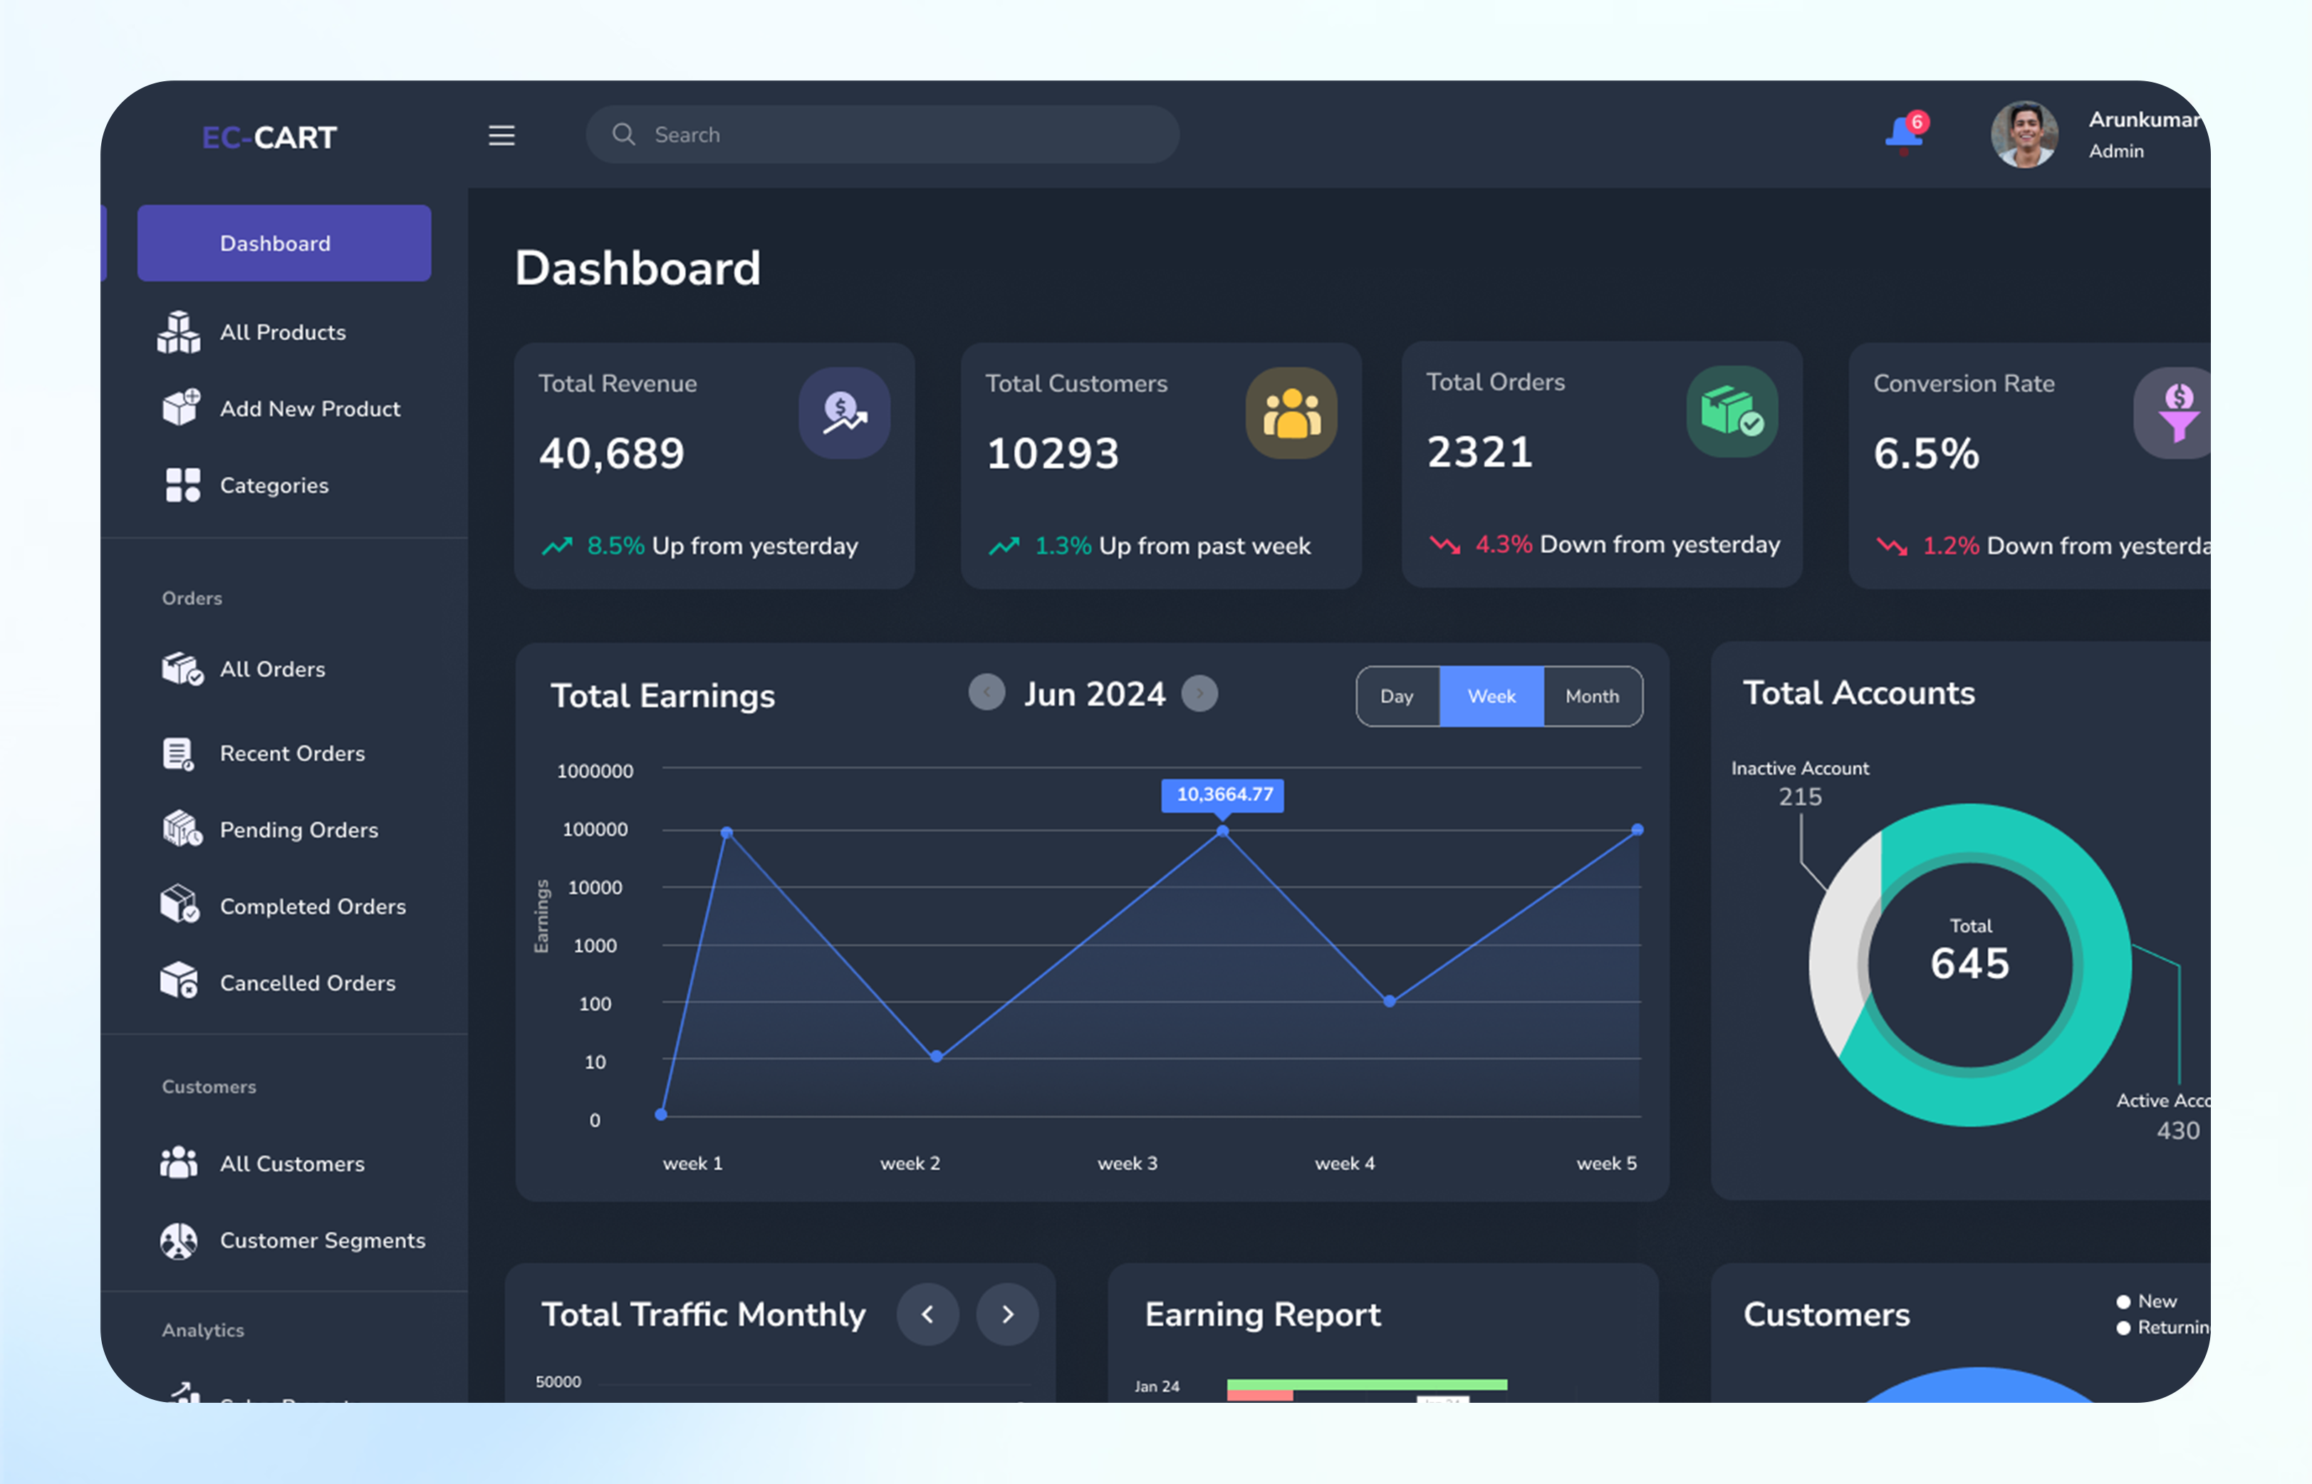Open the Dashboard sidebar tab

[283, 243]
